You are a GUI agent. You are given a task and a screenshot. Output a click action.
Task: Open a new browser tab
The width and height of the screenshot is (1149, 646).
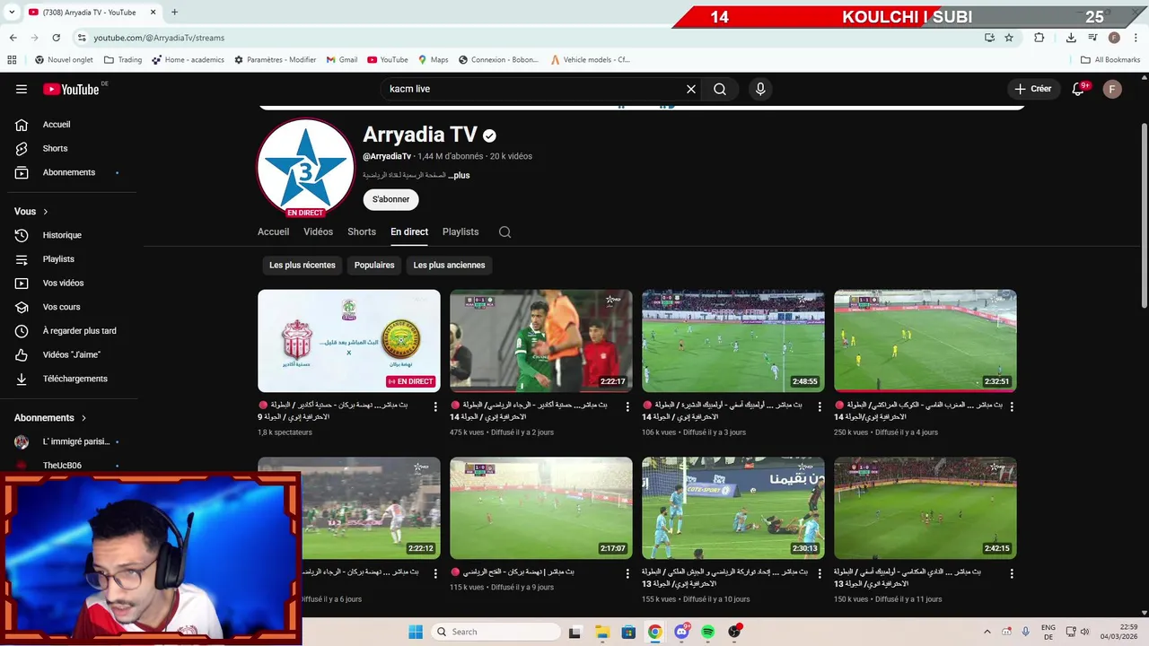pos(174,13)
